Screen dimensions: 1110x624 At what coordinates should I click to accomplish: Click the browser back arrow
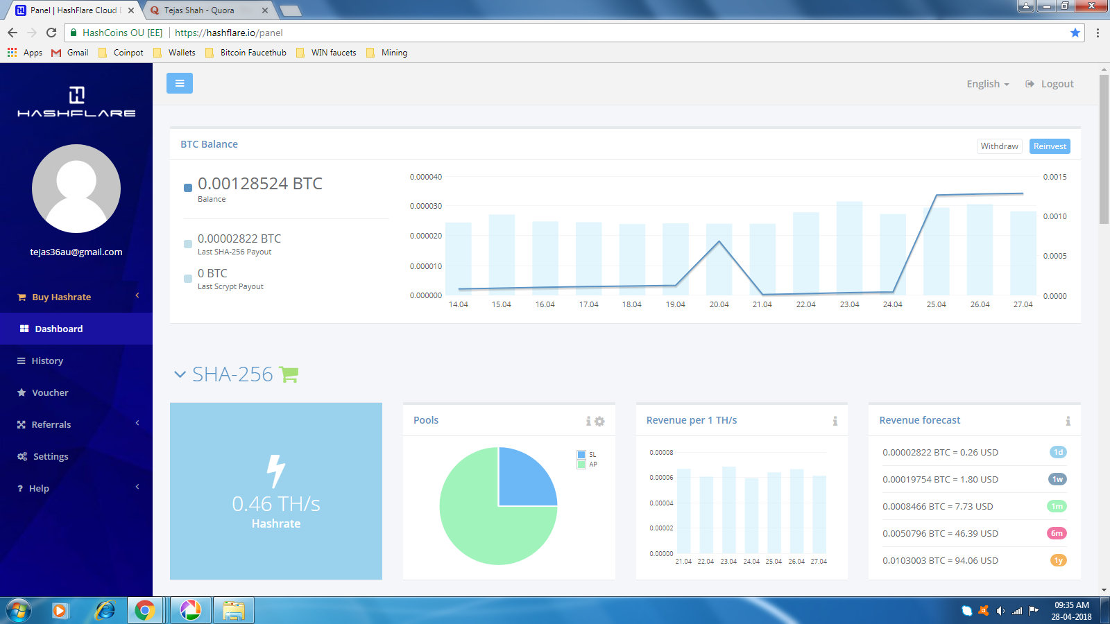pos(12,33)
